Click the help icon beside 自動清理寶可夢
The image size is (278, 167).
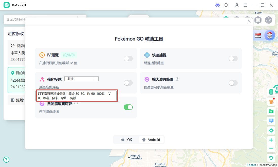click(x=76, y=103)
